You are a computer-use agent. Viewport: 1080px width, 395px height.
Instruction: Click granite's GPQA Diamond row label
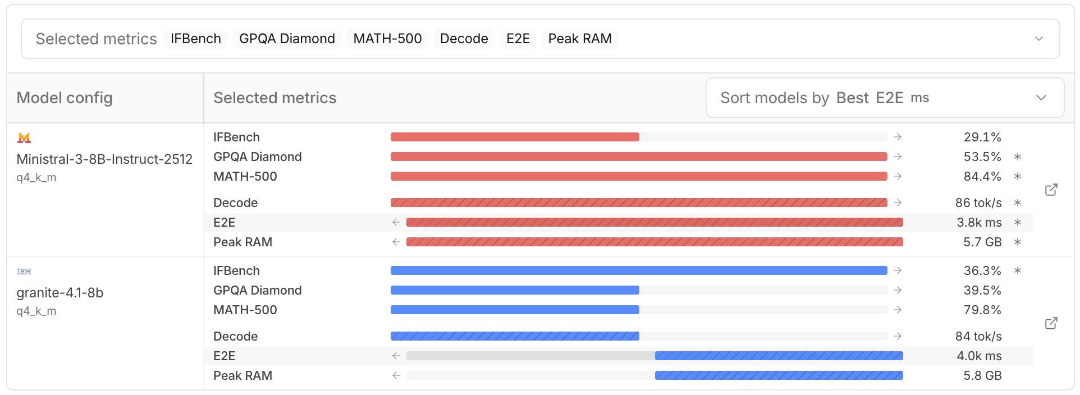point(258,290)
